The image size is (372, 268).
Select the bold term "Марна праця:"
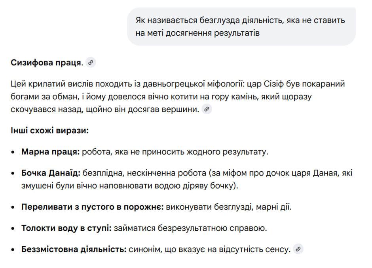point(51,152)
